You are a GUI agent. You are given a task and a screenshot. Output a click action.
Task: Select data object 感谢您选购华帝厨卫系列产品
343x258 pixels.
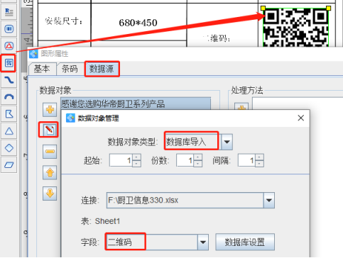(136, 103)
